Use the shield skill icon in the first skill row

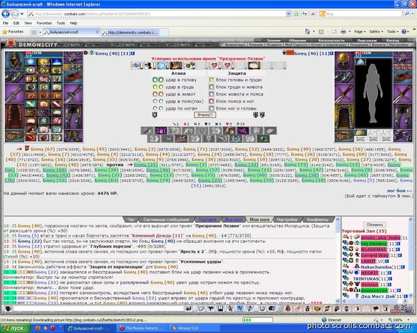click(x=202, y=130)
